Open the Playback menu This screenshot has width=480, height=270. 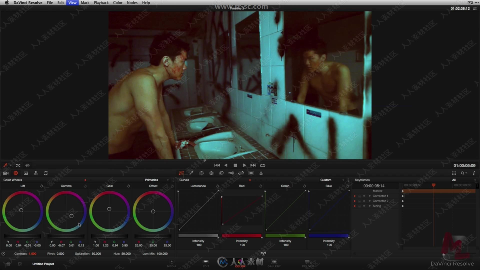point(101,2)
